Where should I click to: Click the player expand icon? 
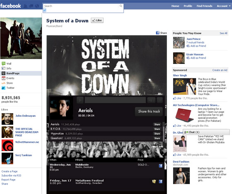(x=159, y=100)
